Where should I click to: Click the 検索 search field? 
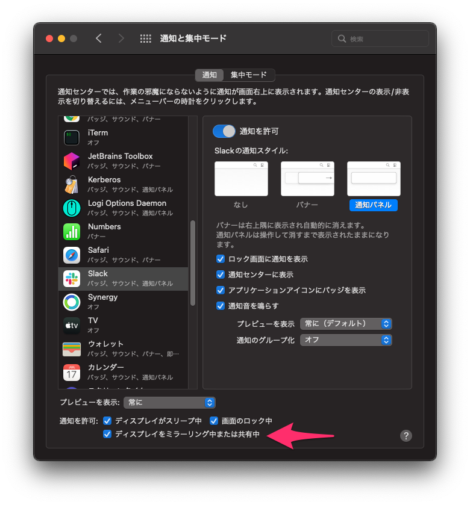point(380,39)
